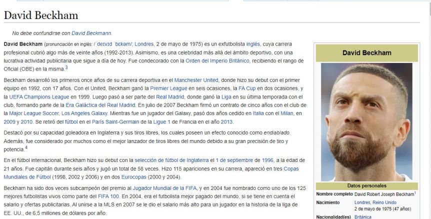Open the Manchester United link
This screenshot has height=219, width=431.
(x=196, y=80)
